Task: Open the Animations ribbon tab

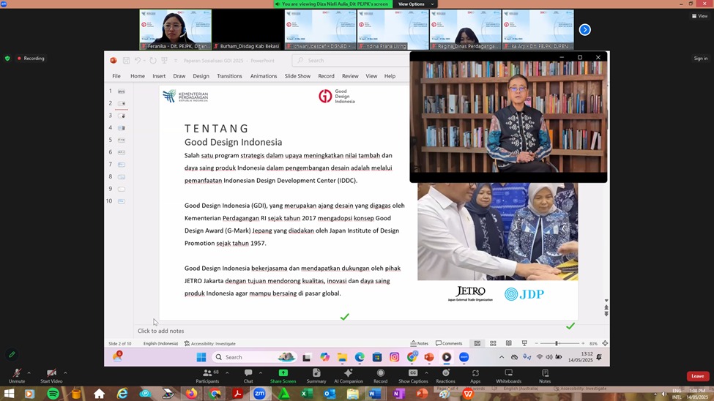Action: tap(264, 76)
